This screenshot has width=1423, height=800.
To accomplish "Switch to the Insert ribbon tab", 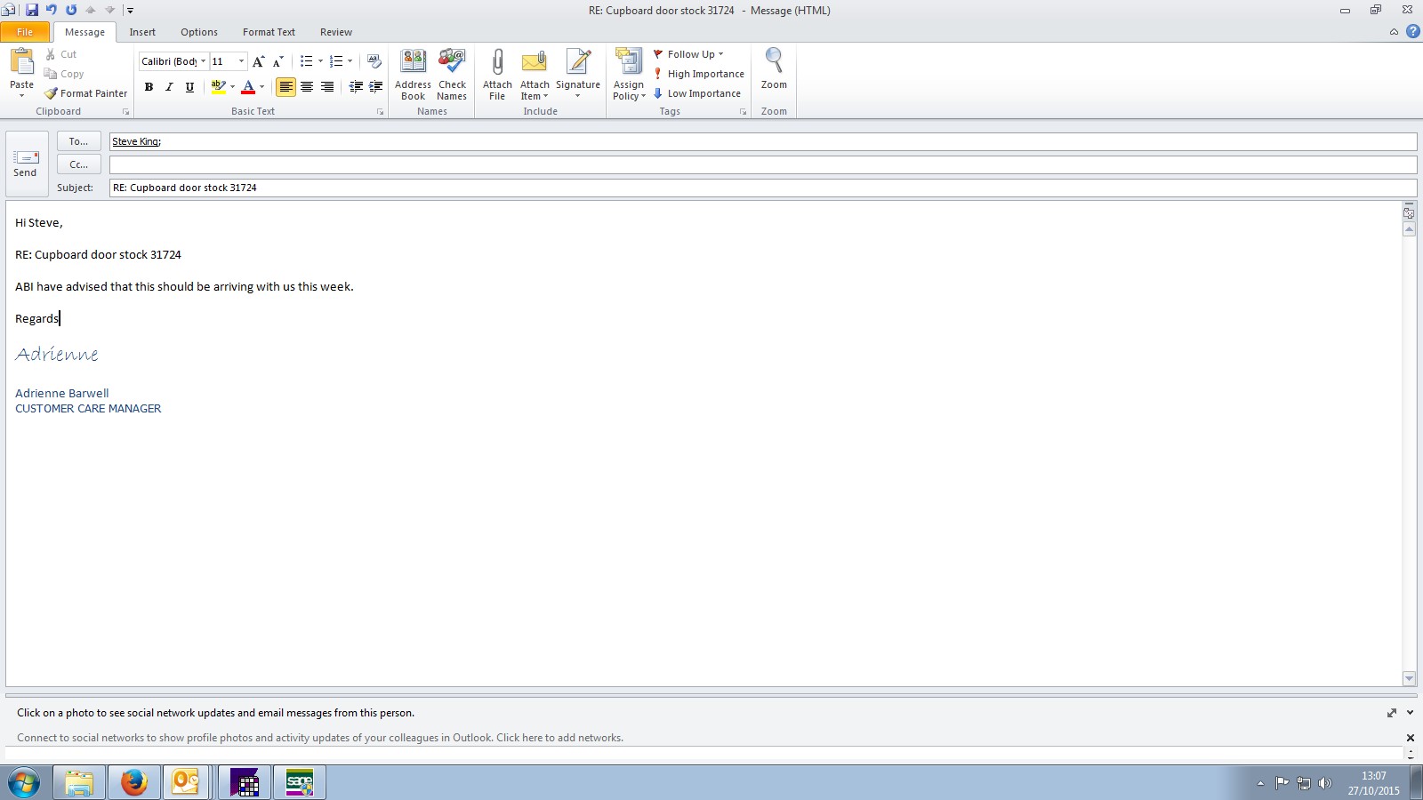I will [x=142, y=32].
